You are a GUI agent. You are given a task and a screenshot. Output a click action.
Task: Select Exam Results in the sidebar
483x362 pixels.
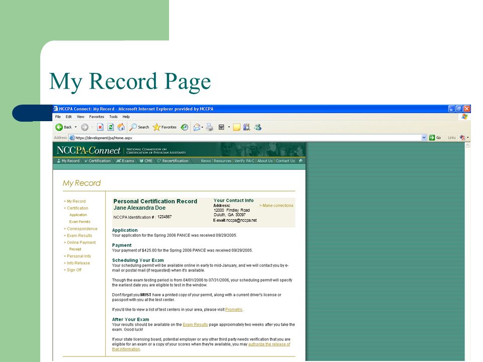click(79, 235)
